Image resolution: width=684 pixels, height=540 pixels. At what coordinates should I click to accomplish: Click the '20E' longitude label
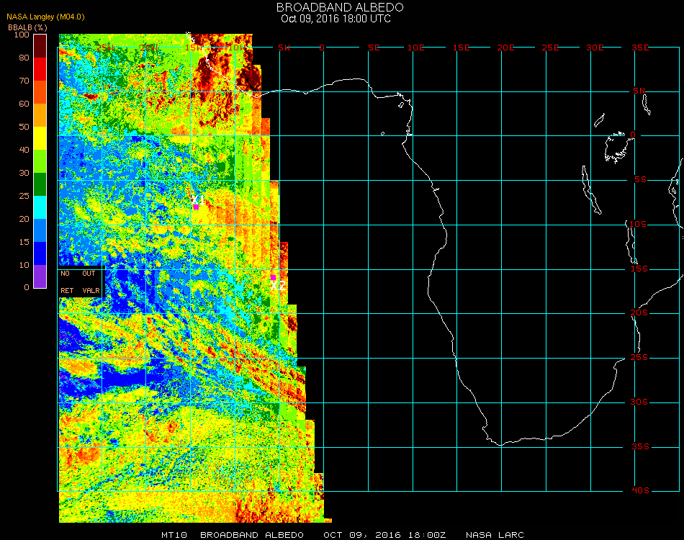coord(505,48)
